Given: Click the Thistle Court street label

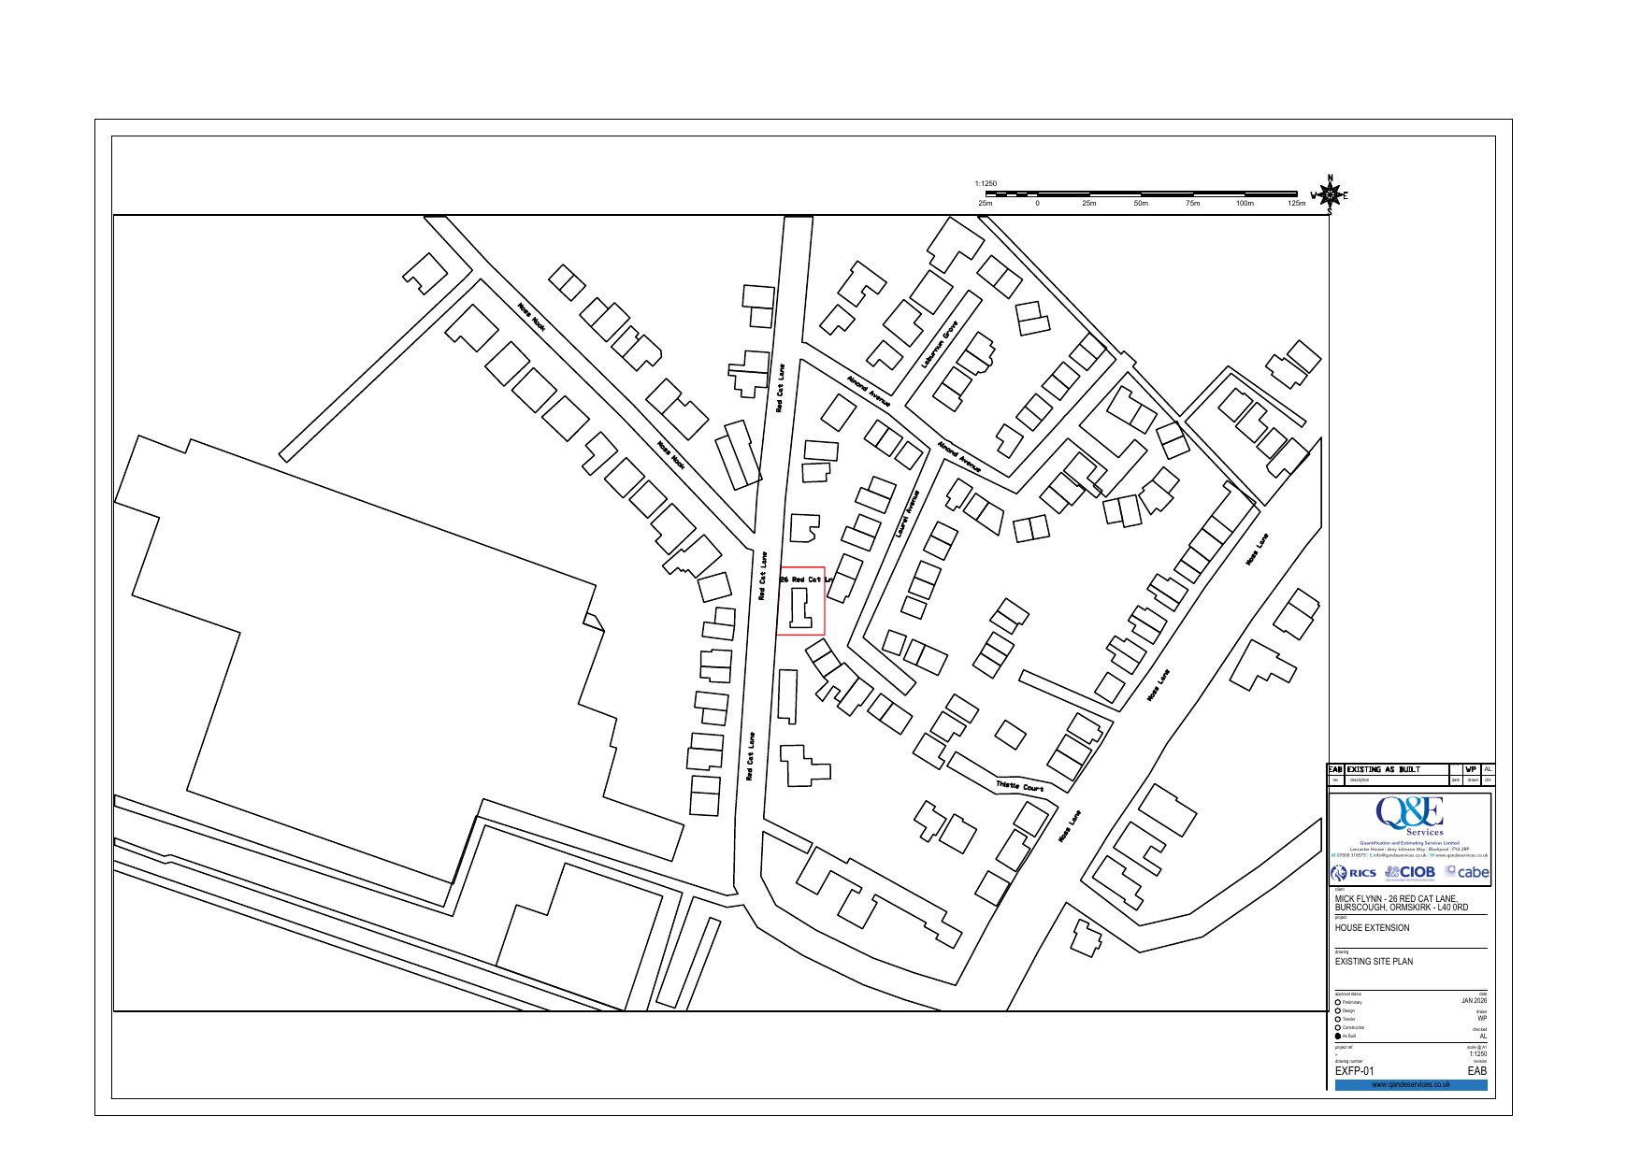Looking at the screenshot, I should [1019, 786].
